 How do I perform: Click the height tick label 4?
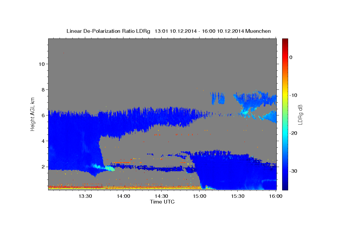[43, 141]
